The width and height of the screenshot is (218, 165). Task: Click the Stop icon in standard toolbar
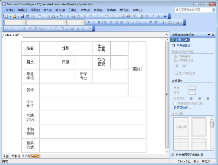coord(147,16)
